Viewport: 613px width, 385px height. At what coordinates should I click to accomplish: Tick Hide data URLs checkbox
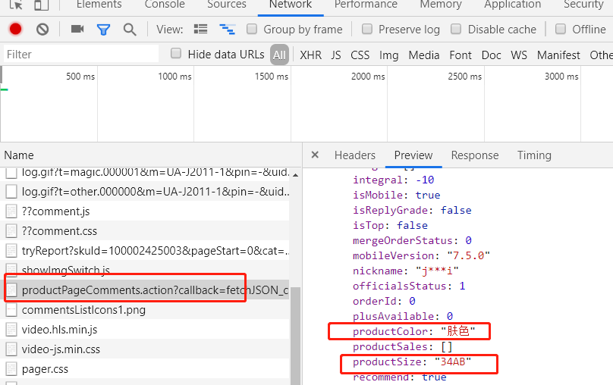pos(176,54)
